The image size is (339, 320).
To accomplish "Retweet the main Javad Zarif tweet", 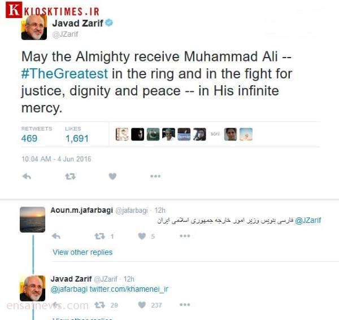I will [x=71, y=177].
